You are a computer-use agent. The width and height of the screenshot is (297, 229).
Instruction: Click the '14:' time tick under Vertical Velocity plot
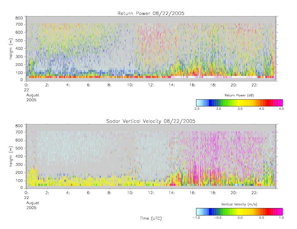[172, 193]
